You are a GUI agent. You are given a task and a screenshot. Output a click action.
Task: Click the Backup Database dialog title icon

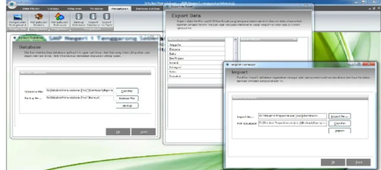(15, 38)
